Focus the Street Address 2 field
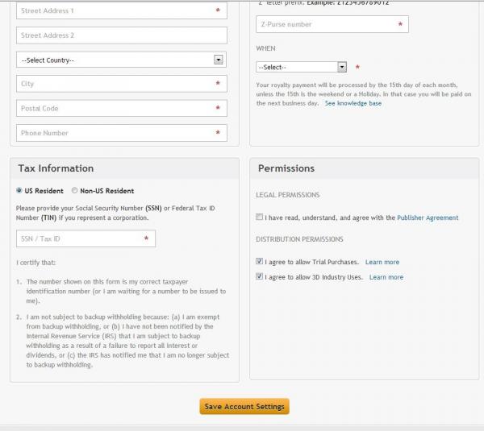The height and width of the screenshot is (431, 484). click(x=122, y=35)
